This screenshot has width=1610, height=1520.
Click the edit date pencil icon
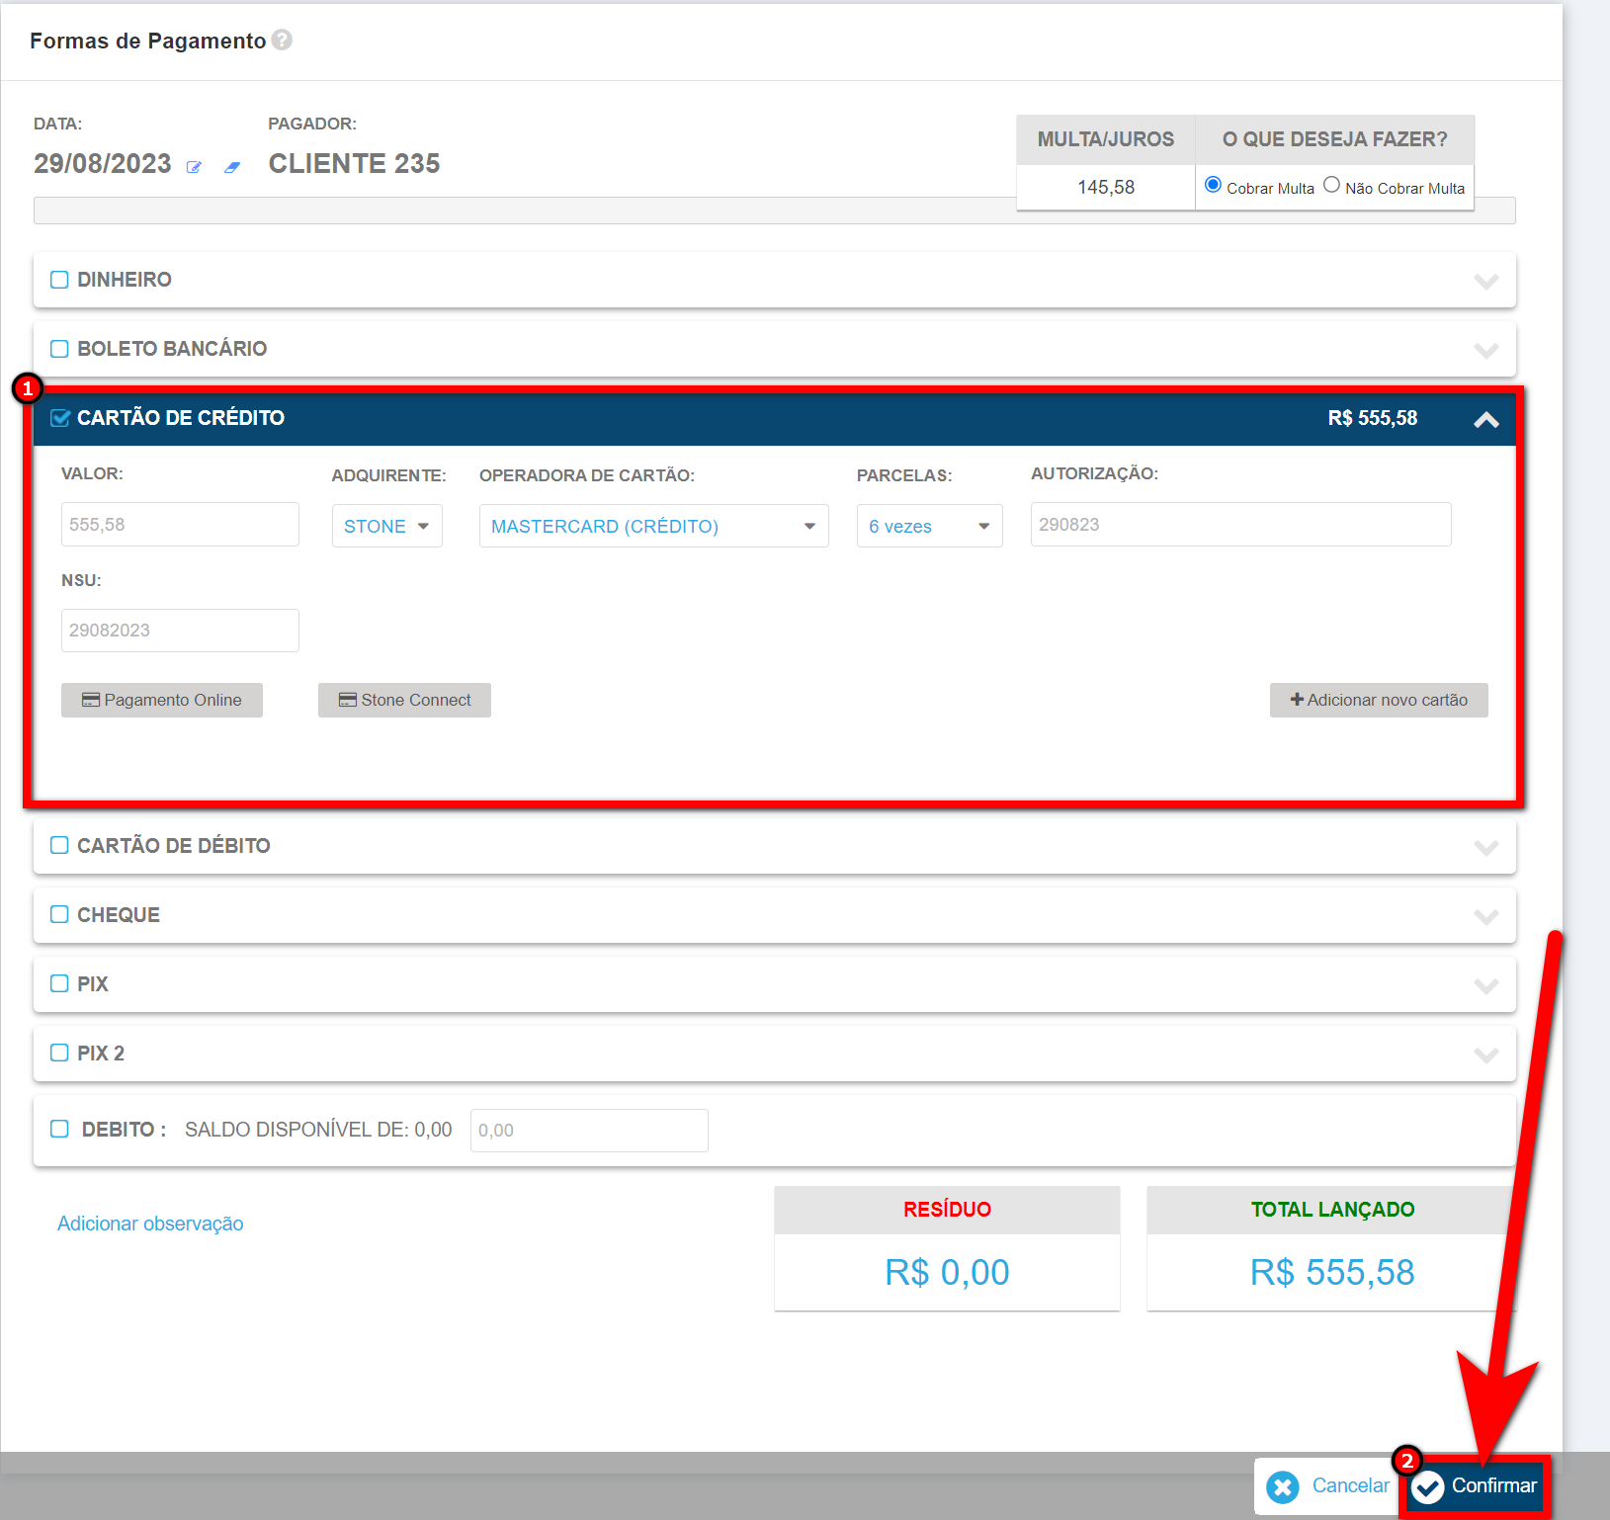coord(195,167)
